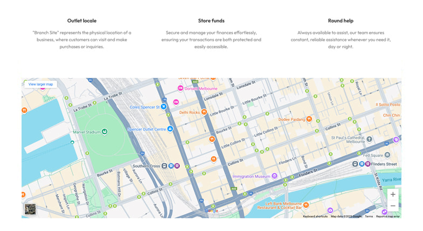Zoom in with the map plus button
The image size is (423, 231).
(393, 194)
